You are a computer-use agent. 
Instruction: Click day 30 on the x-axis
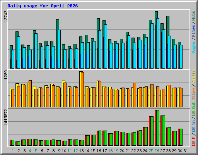(180, 151)
